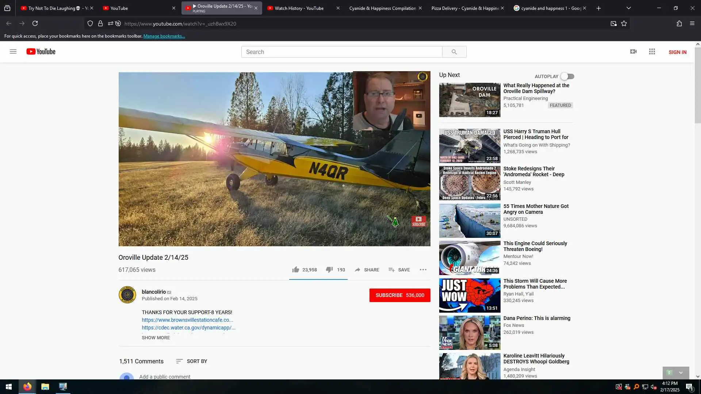The height and width of the screenshot is (394, 701).
Task: Click the YouTube search input field
Action: tap(341, 52)
